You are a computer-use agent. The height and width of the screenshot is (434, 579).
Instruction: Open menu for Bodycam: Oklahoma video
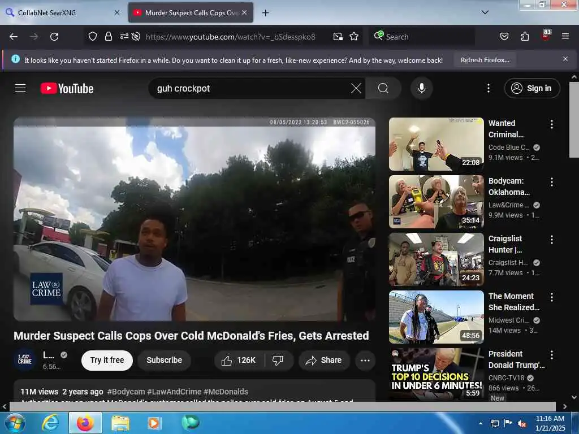click(x=552, y=182)
